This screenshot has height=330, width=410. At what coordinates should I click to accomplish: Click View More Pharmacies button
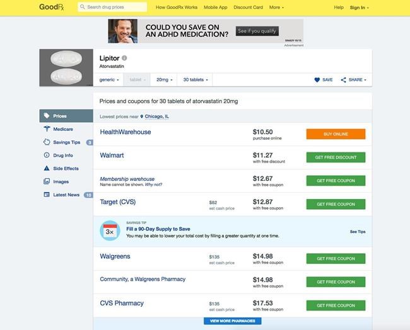[232, 321]
